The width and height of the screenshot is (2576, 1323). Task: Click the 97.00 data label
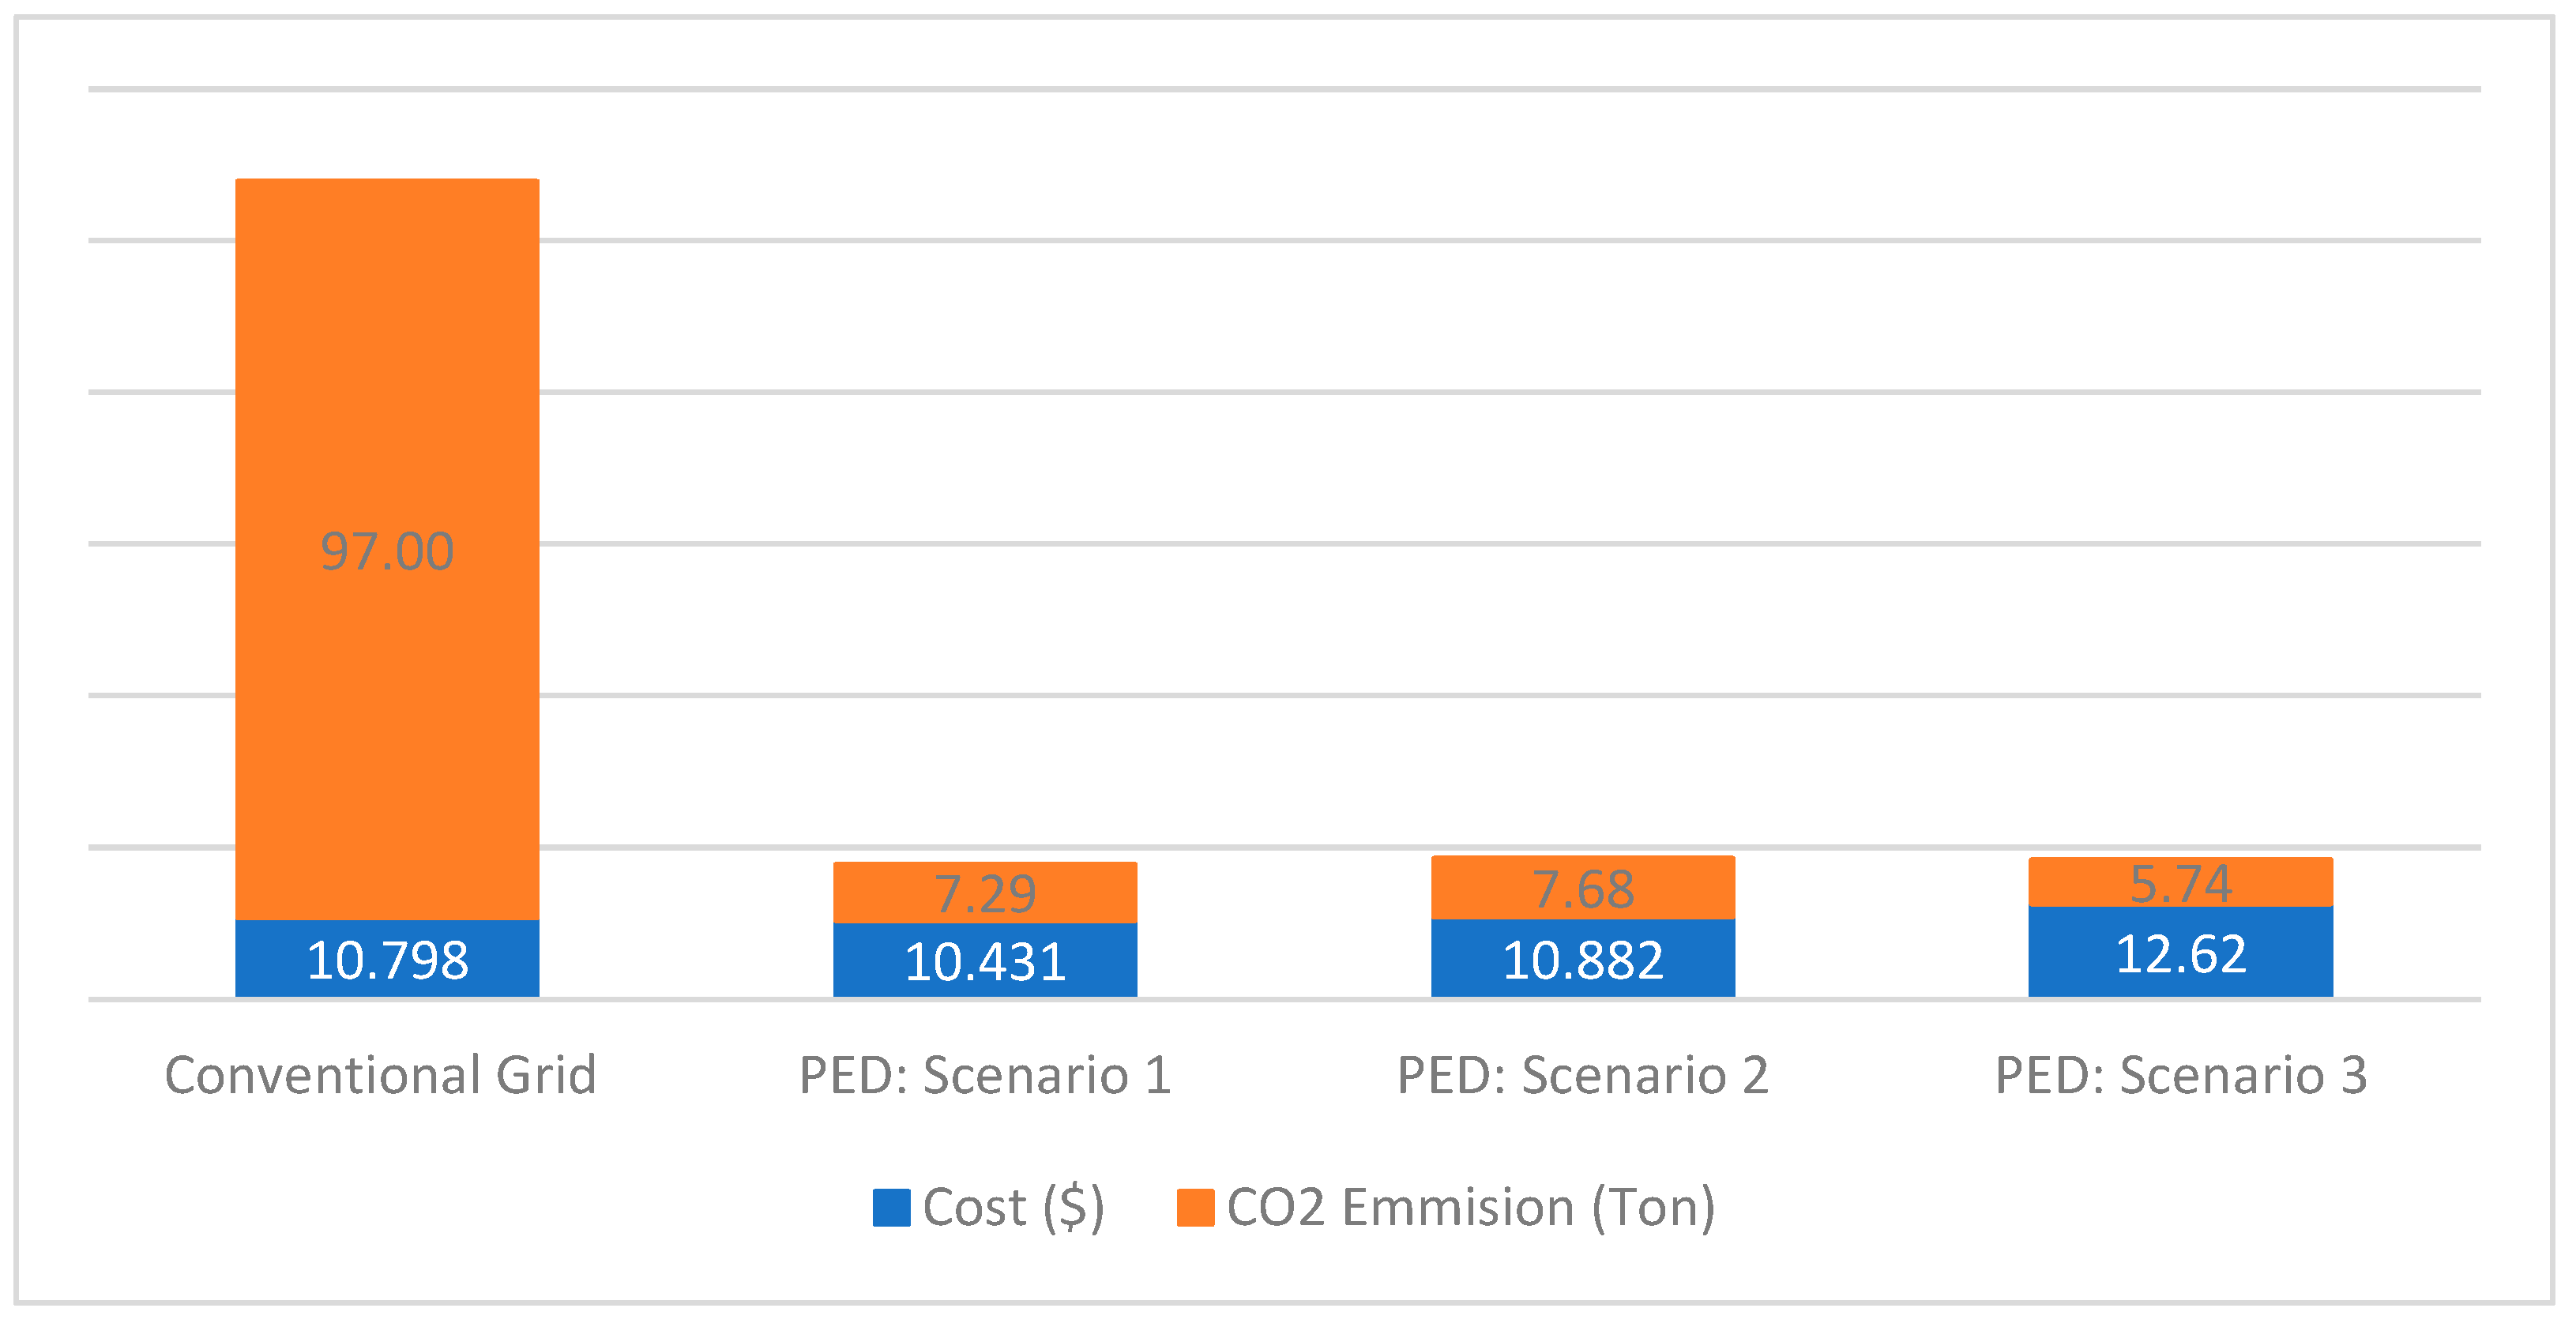[x=387, y=551]
